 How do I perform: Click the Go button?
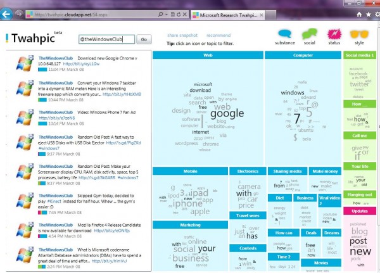pos(144,39)
